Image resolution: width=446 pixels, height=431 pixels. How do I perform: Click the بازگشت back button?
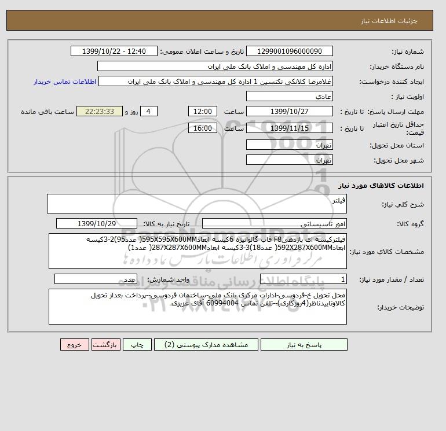pos(106,345)
